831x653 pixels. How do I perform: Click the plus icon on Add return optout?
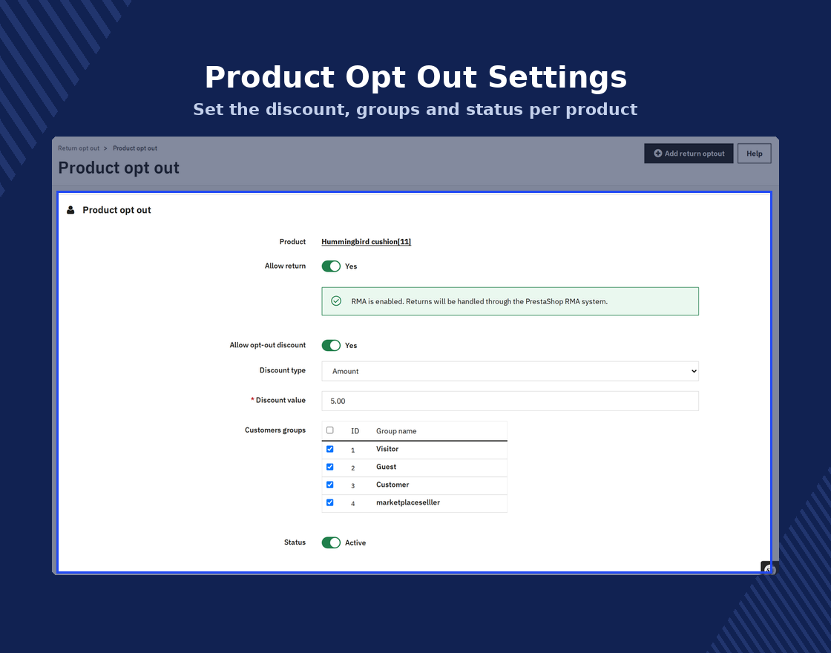[x=657, y=153]
